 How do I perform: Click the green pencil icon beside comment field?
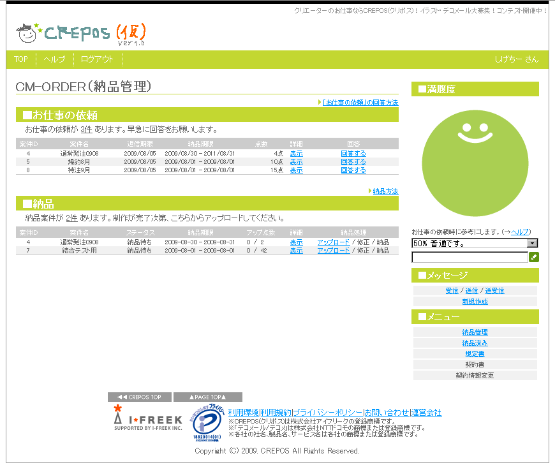534,257
